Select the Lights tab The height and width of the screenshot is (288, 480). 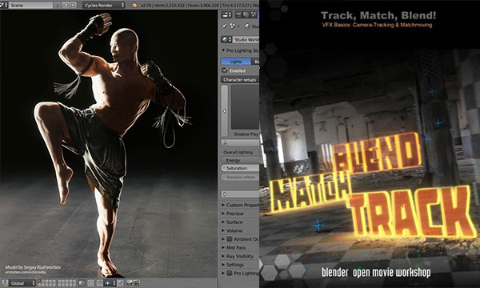[x=236, y=62]
